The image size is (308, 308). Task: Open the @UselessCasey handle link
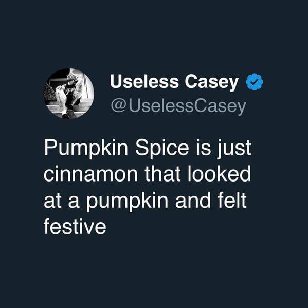178,107
